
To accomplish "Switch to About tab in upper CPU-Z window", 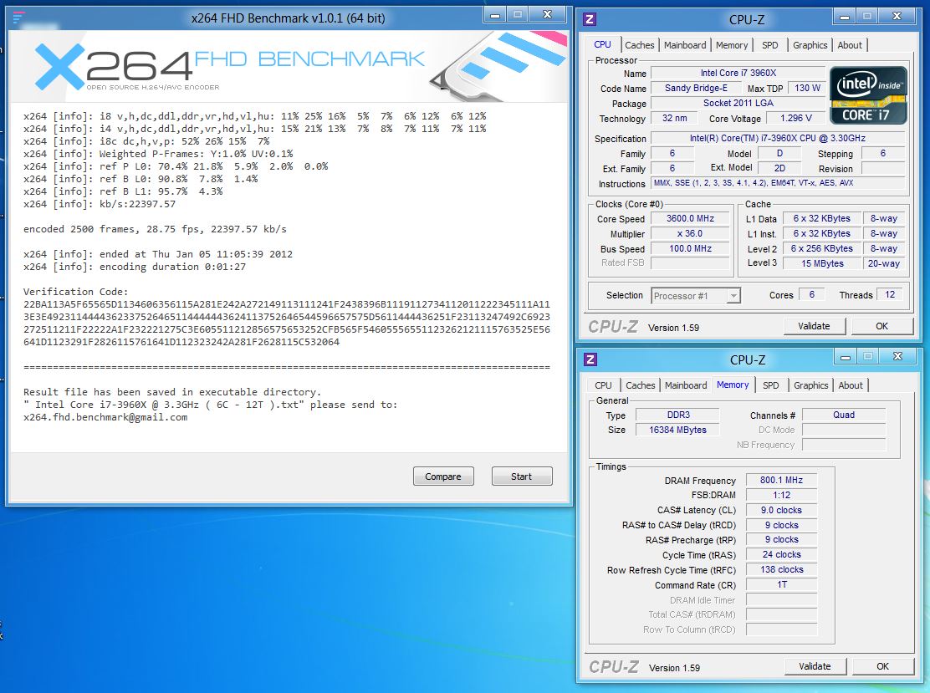I will (850, 45).
